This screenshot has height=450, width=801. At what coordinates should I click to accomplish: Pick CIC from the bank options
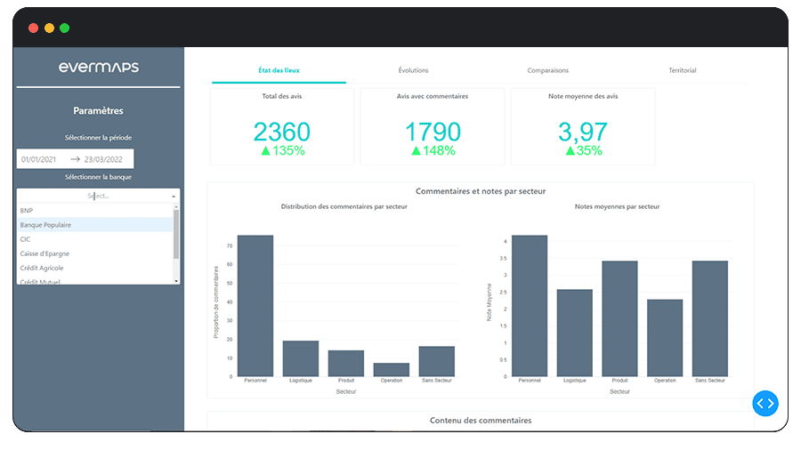coord(26,239)
